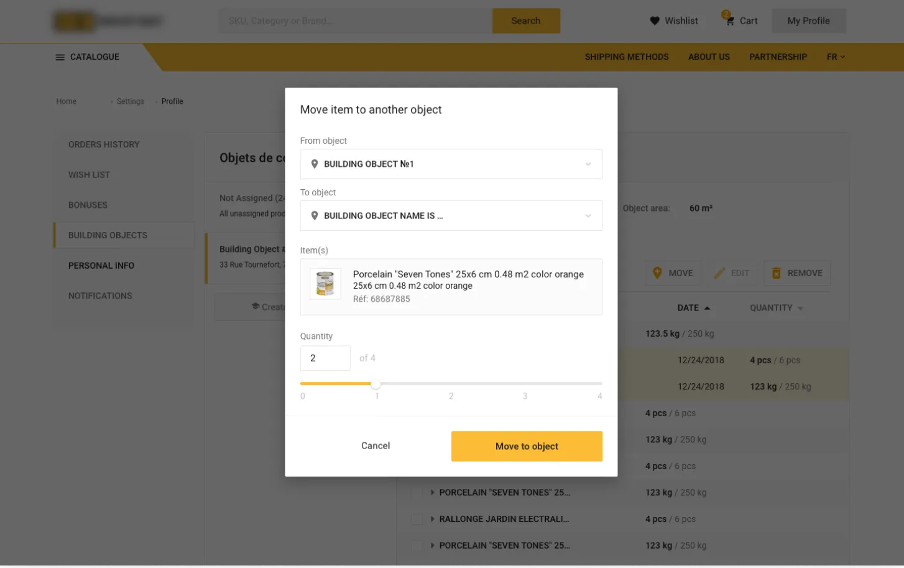Screen dimensions: 904x568
Task: Open NOTIFICATIONS in sidebar
Action: [100, 296]
